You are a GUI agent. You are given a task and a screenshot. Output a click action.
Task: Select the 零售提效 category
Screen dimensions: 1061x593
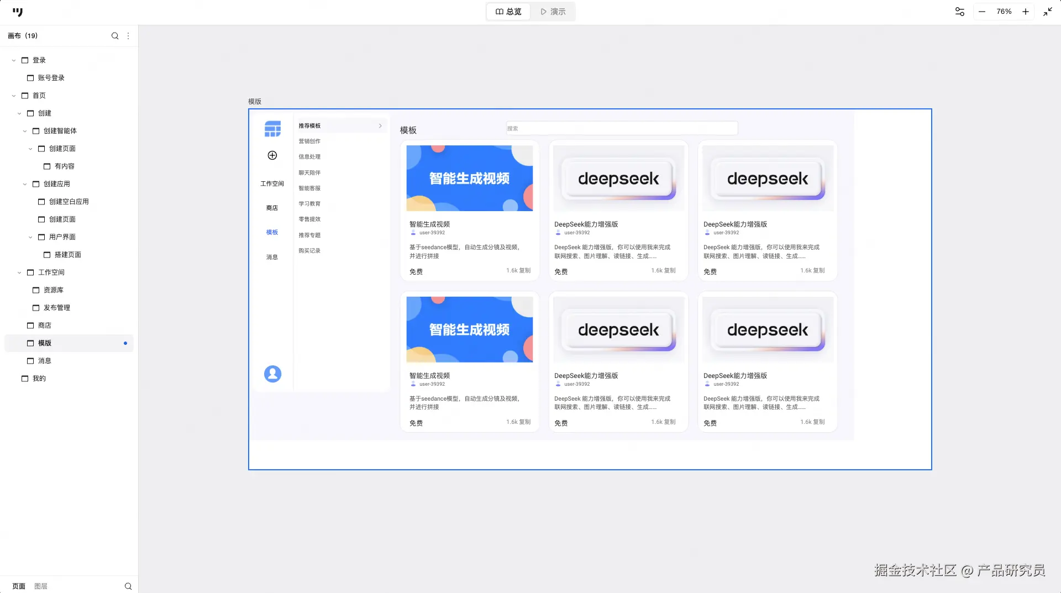(x=309, y=219)
